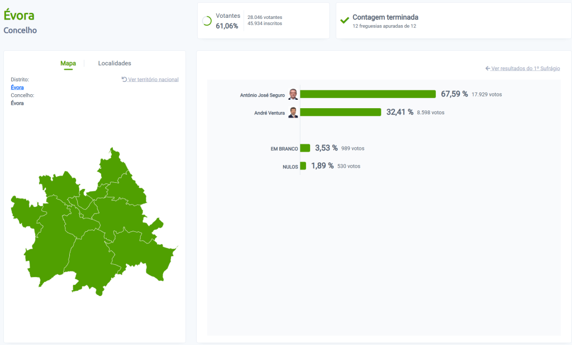Click Ver território nacional link
572x345 pixels.
pyautogui.click(x=153, y=79)
